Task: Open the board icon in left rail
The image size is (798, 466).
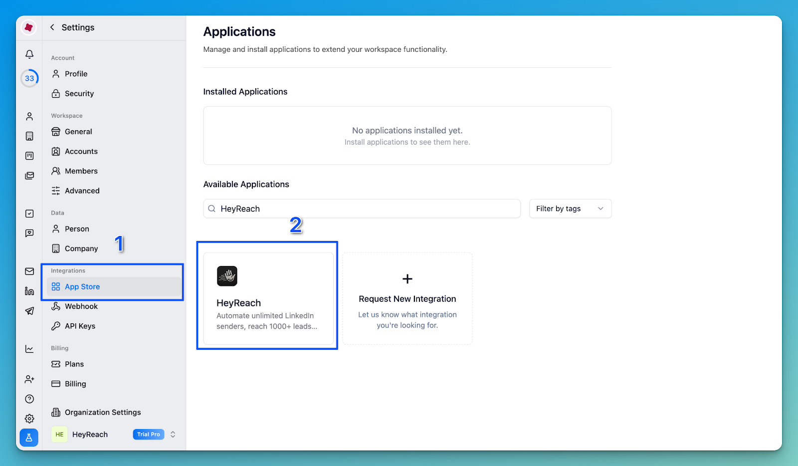Action: pos(29,156)
